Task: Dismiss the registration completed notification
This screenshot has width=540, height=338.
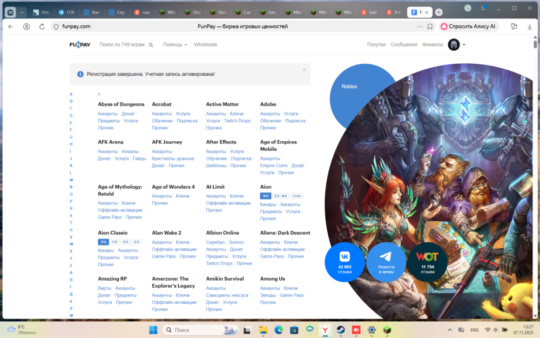Action: pos(304,70)
